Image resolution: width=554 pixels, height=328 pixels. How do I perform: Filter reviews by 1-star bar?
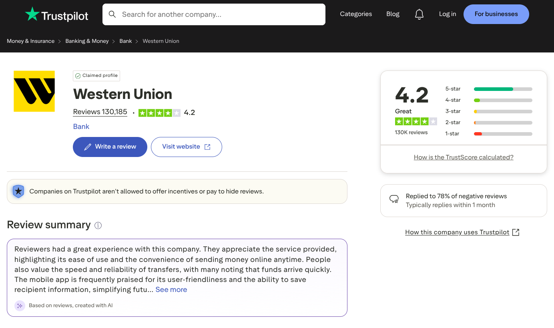pos(488,134)
